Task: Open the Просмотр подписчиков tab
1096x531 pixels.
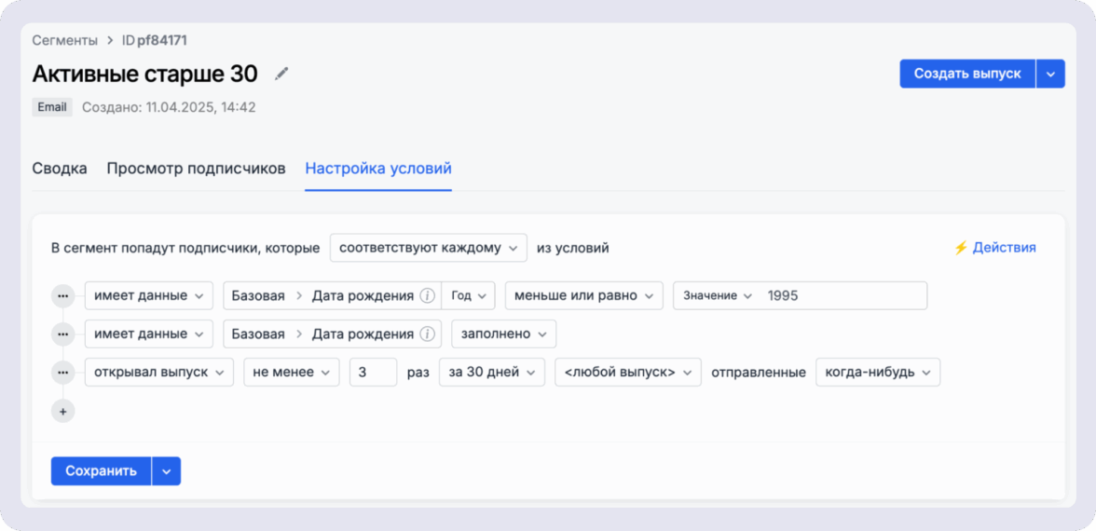Action: 196,169
